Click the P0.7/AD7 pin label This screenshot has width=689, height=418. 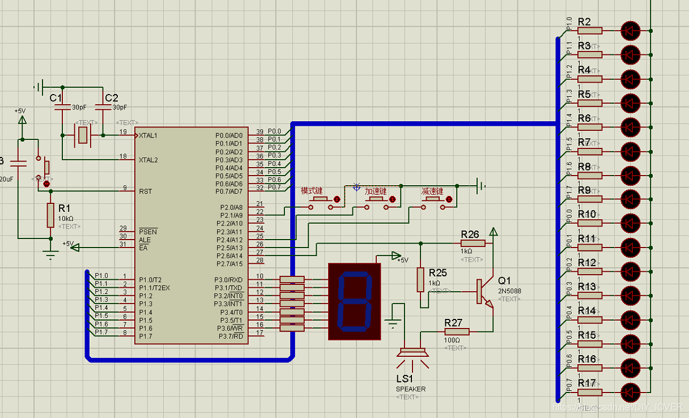(229, 191)
